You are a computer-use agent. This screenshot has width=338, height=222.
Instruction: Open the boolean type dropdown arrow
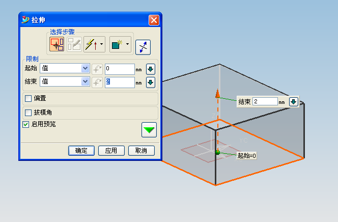point(128,44)
